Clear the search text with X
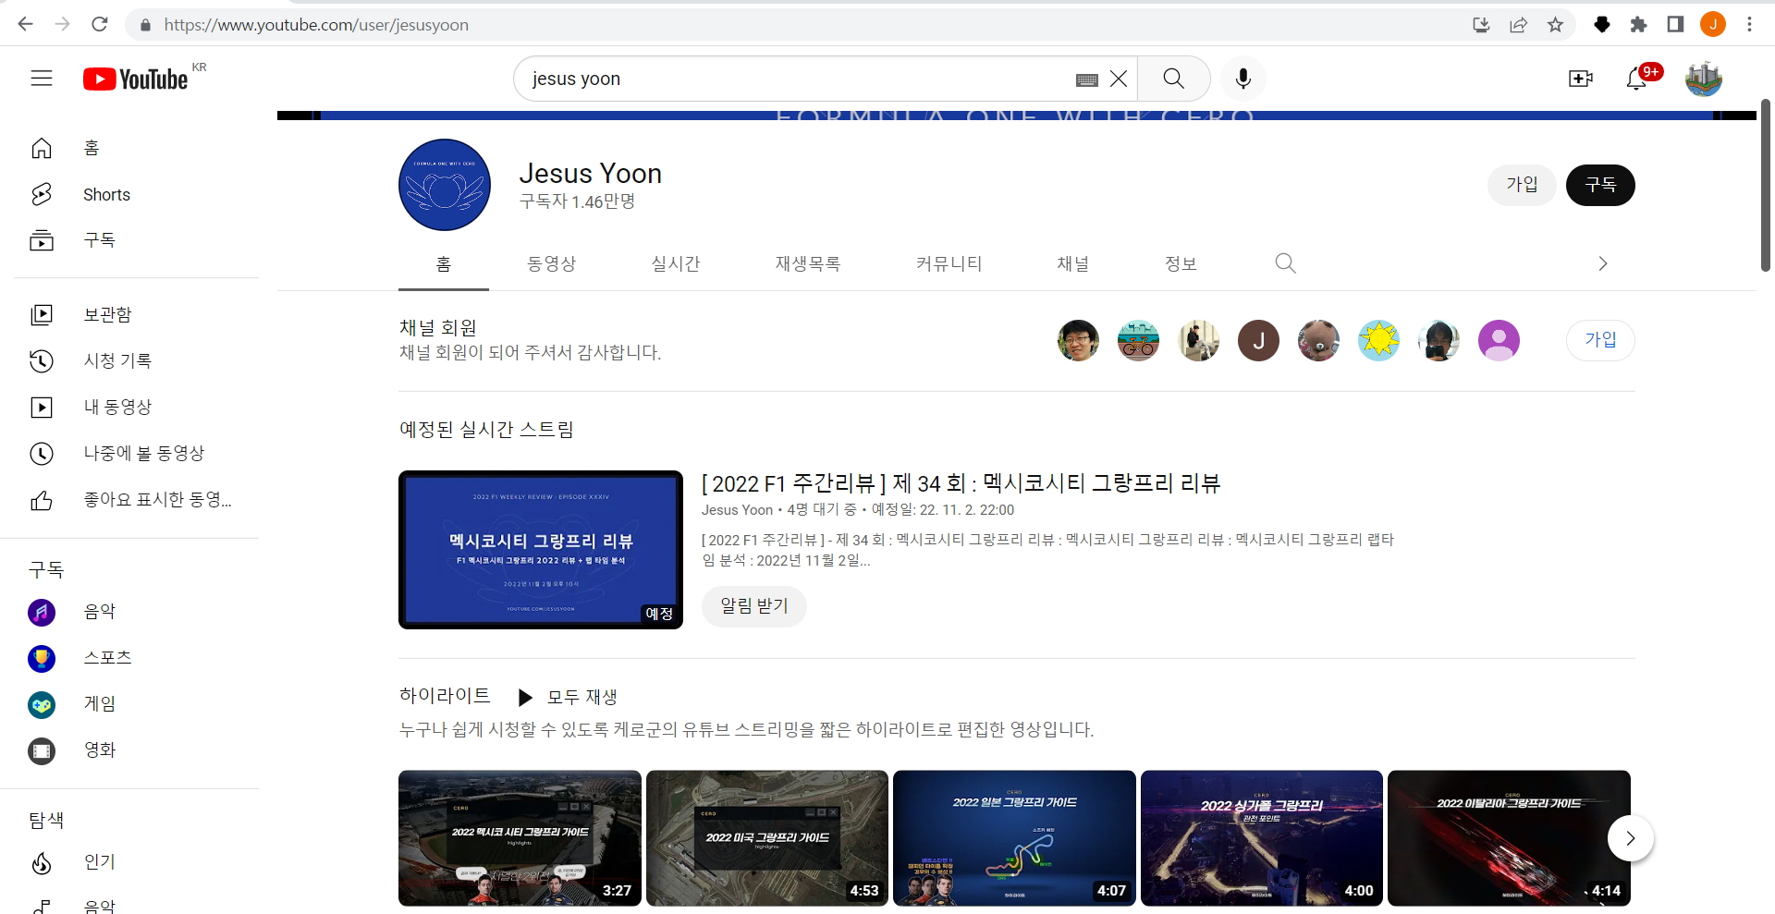Screen dimensions: 1775x914 tap(1119, 79)
